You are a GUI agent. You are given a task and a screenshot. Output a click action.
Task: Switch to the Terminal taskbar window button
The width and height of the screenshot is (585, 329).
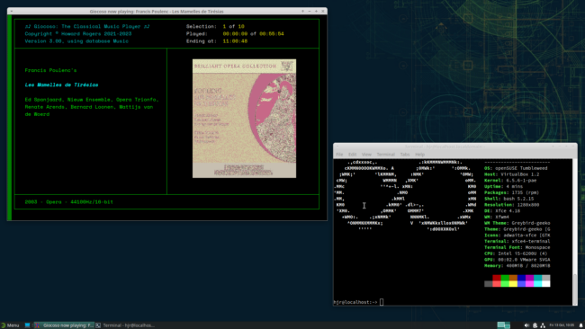pos(125,325)
